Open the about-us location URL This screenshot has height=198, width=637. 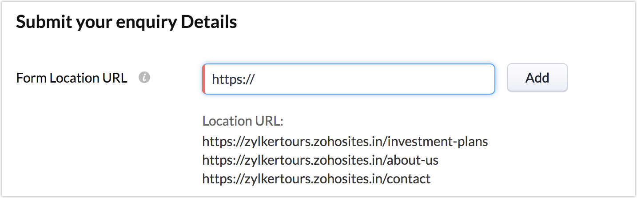coord(320,160)
